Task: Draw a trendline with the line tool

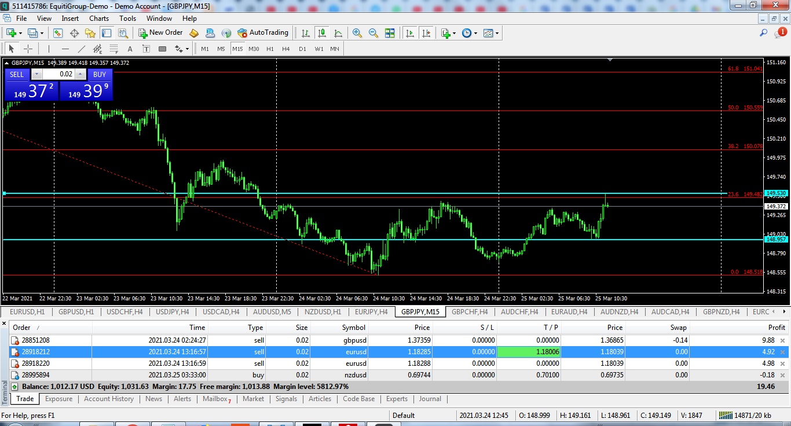Action: 82,49
